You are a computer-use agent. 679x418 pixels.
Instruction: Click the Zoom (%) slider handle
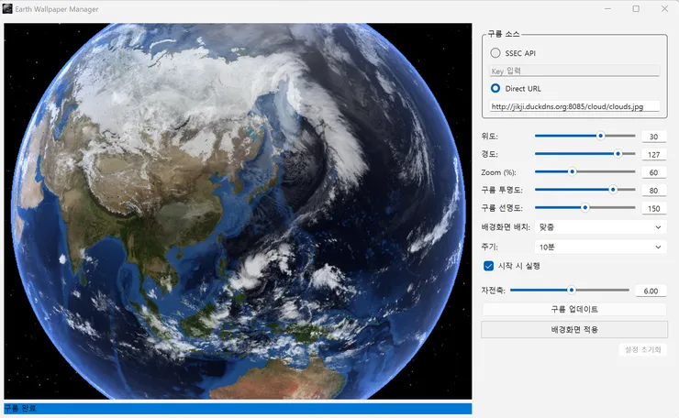click(572, 171)
